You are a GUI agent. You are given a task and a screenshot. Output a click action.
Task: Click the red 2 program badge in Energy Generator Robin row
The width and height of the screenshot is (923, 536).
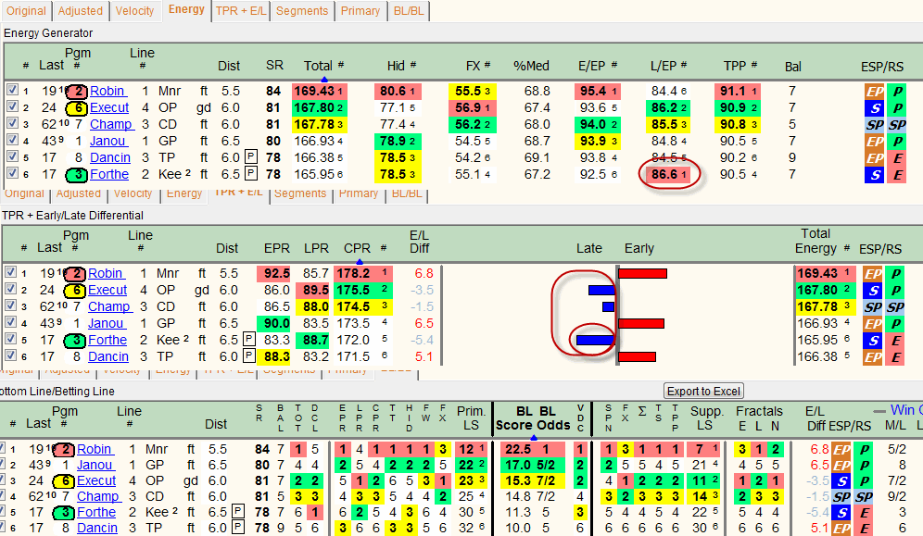coord(77,91)
